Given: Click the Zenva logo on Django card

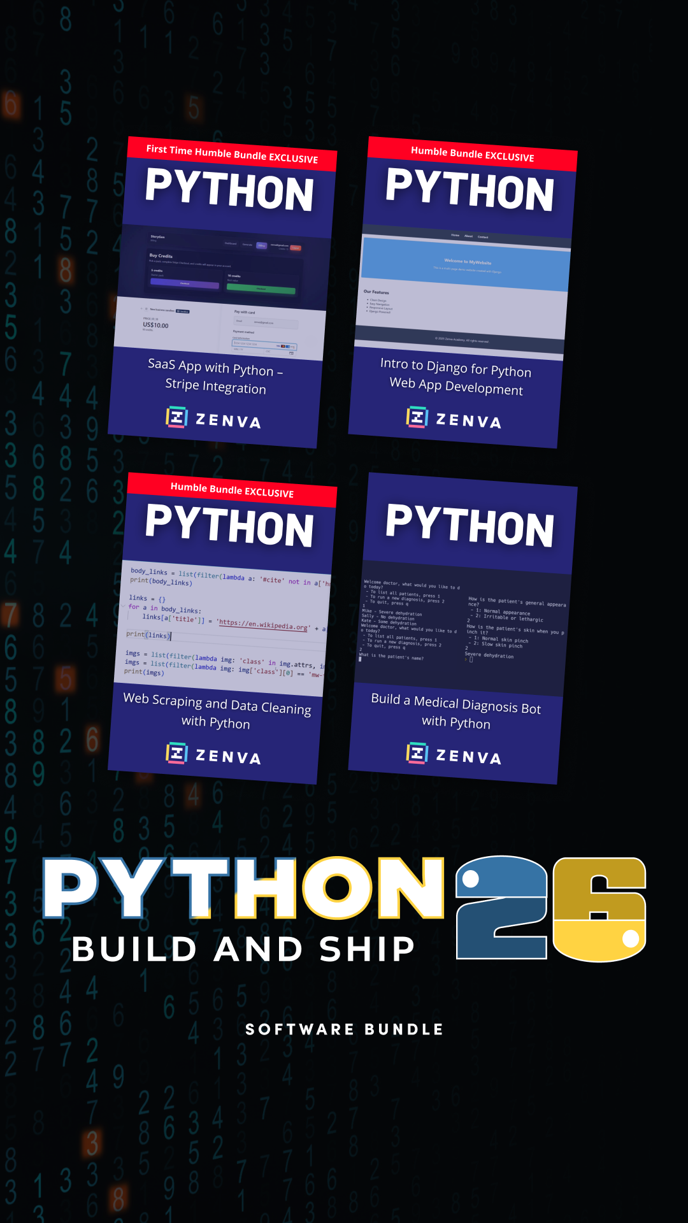Looking at the screenshot, I should coord(454,418).
